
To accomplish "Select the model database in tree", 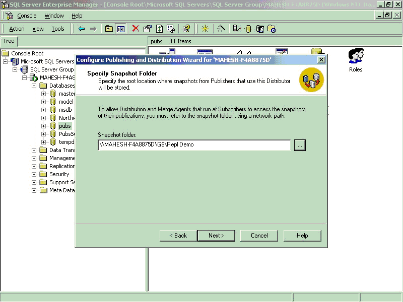I will 66,102.
